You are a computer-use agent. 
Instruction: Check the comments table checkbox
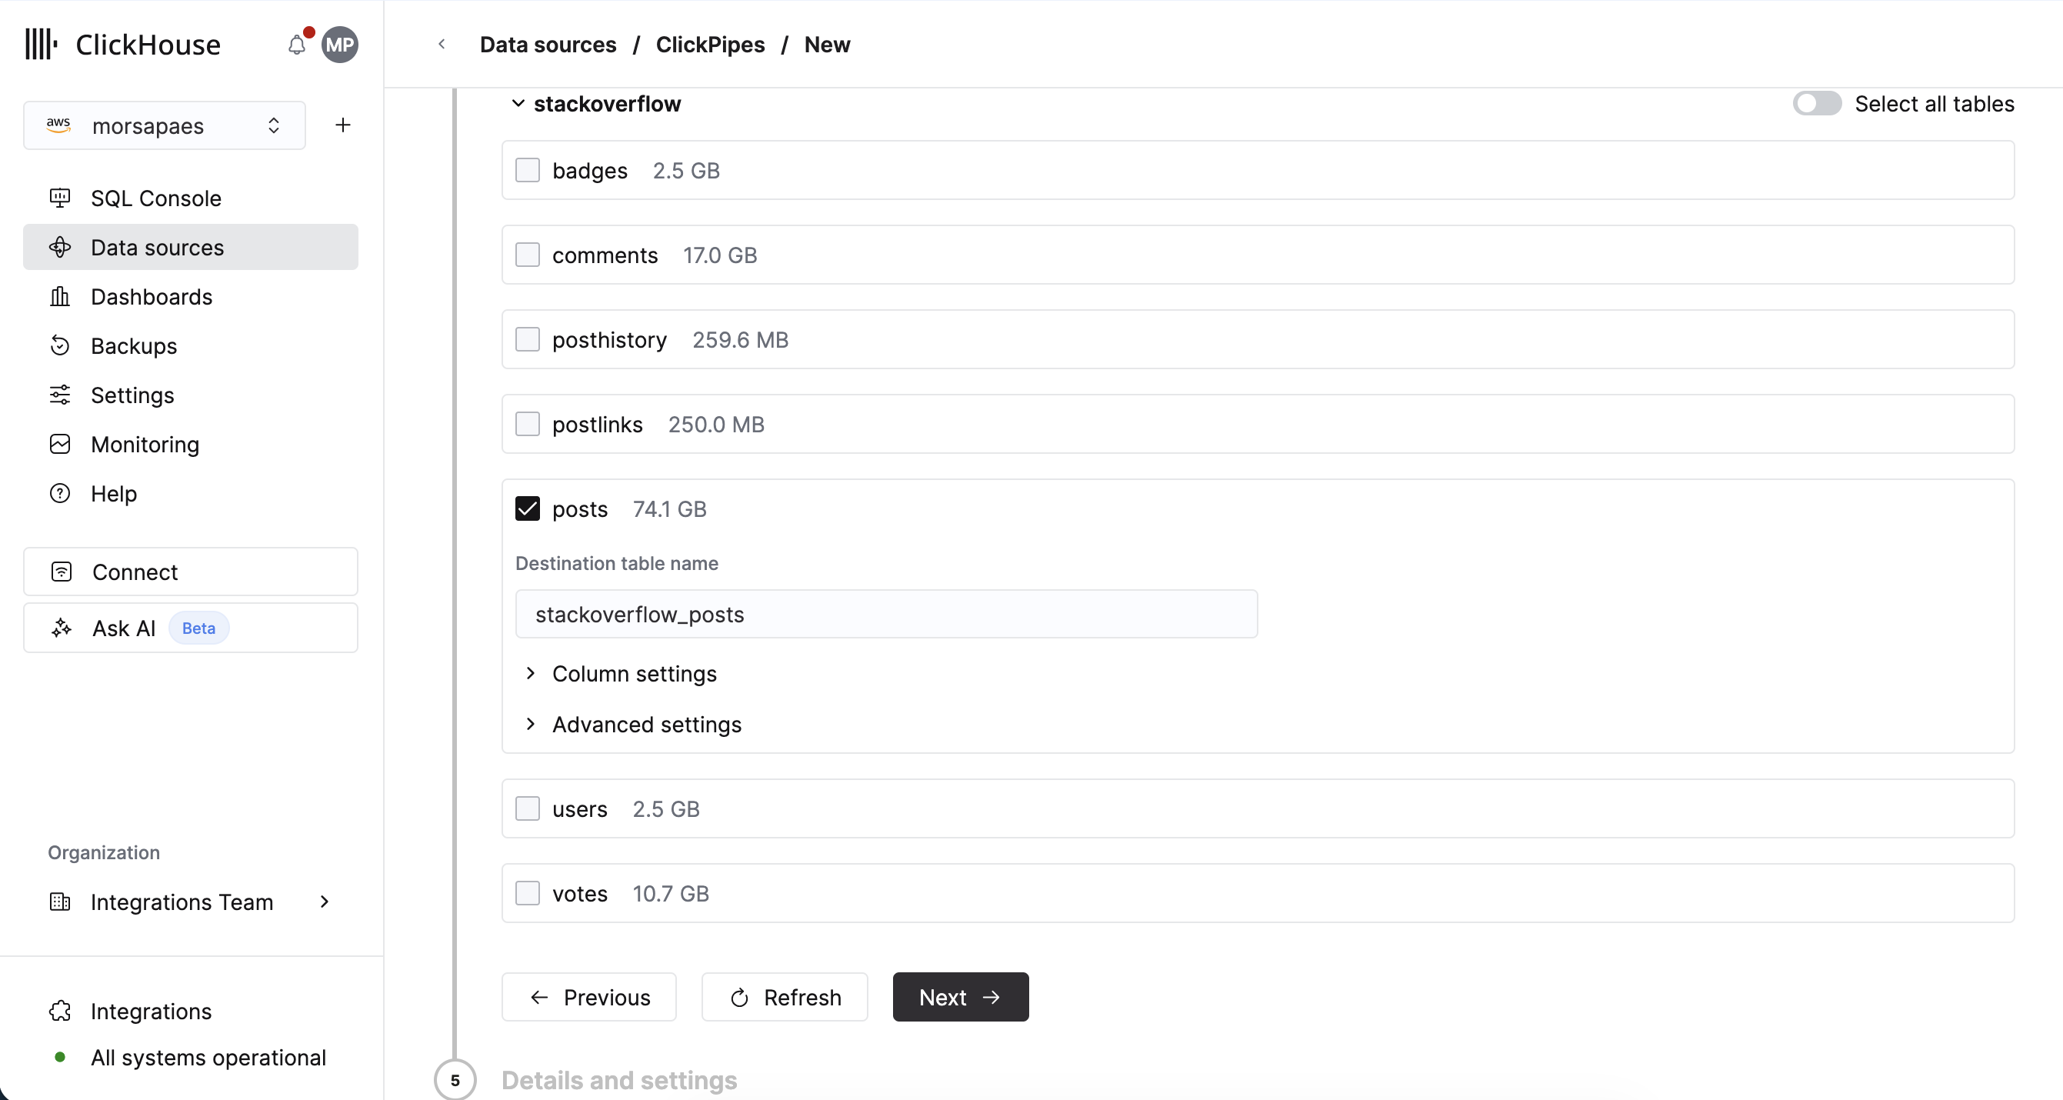(x=528, y=255)
